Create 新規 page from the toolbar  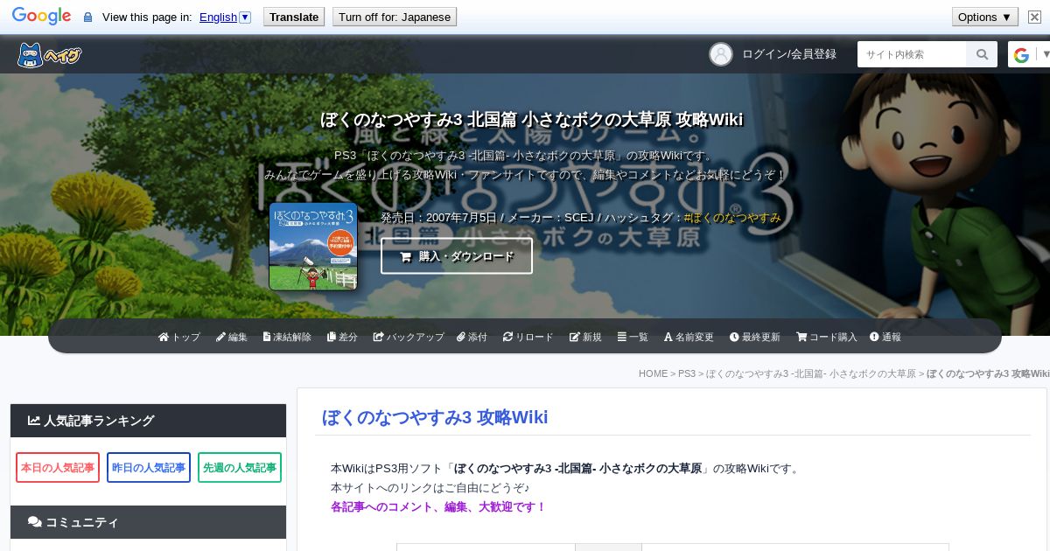(585, 337)
